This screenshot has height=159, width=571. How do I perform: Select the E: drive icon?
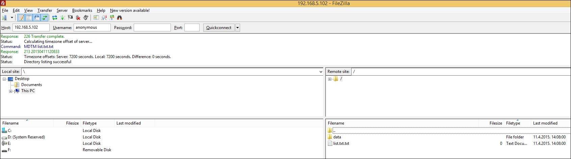[4, 143]
